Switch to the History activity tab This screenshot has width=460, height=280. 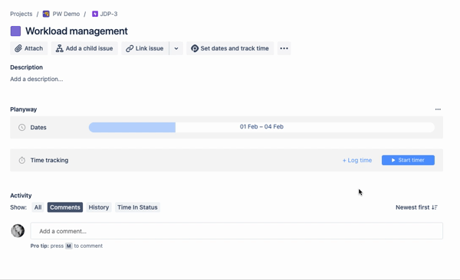(99, 207)
